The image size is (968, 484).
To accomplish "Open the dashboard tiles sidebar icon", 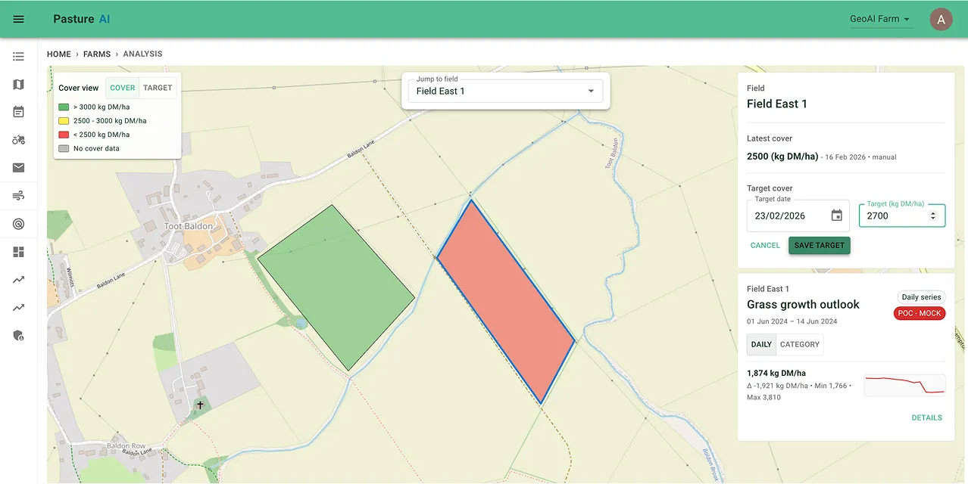I will (x=19, y=252).
